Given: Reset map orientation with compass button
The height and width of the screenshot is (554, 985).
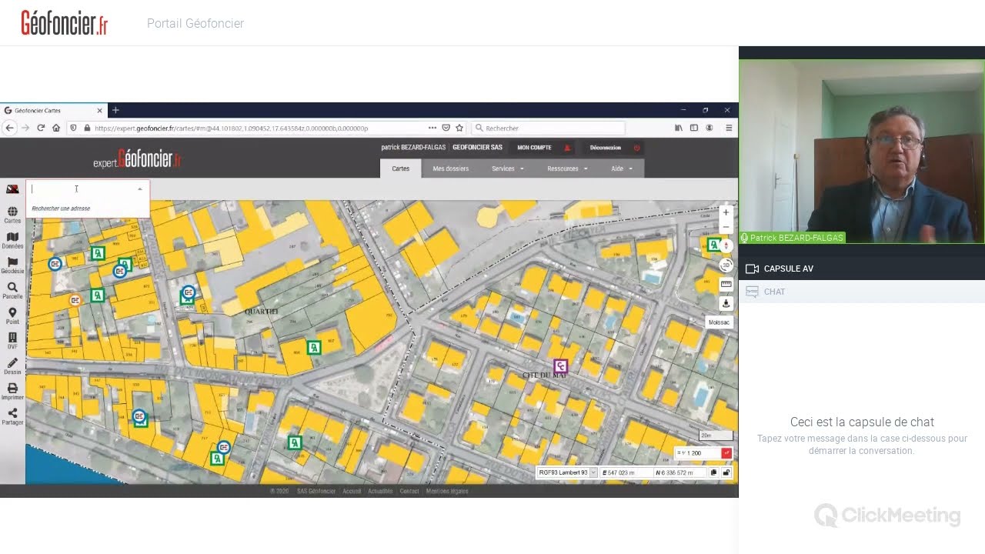Looking at the screenshot, I should [x=726, y=246].
